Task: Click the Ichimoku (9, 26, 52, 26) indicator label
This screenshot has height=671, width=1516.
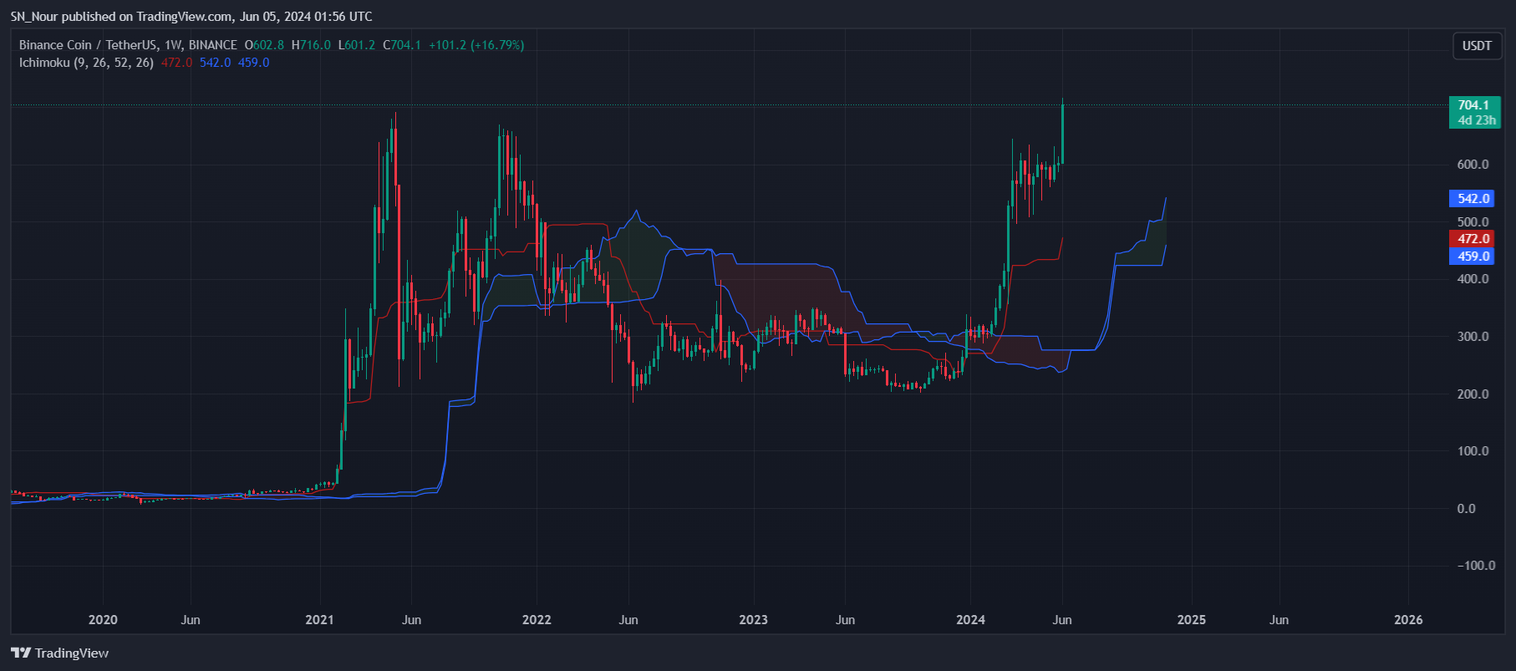Action: pos(86,63)
